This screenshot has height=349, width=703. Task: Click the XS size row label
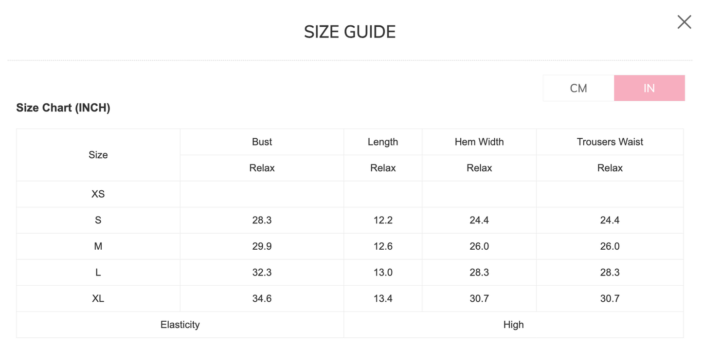tap(98, 194)
